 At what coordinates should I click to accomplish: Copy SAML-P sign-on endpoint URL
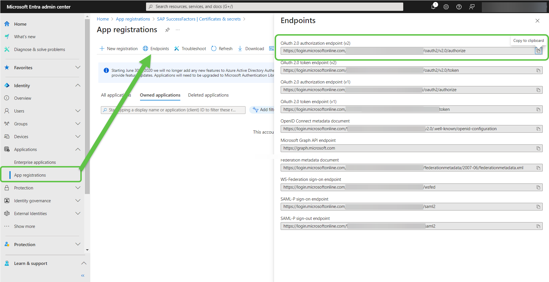pyautogui.click(x=538, y=207)
